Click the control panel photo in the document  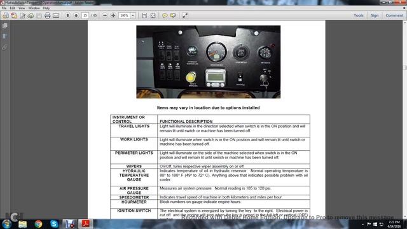(x=208, y=62)
